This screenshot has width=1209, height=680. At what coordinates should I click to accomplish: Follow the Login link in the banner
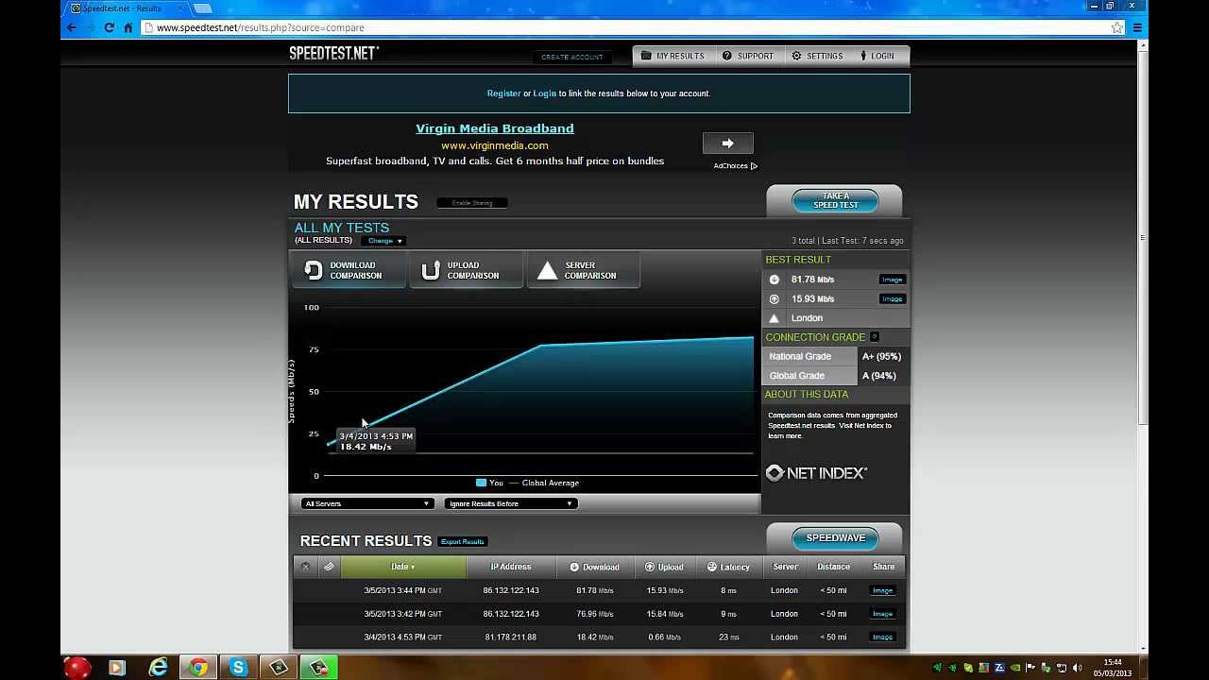[x=545, y=93]
